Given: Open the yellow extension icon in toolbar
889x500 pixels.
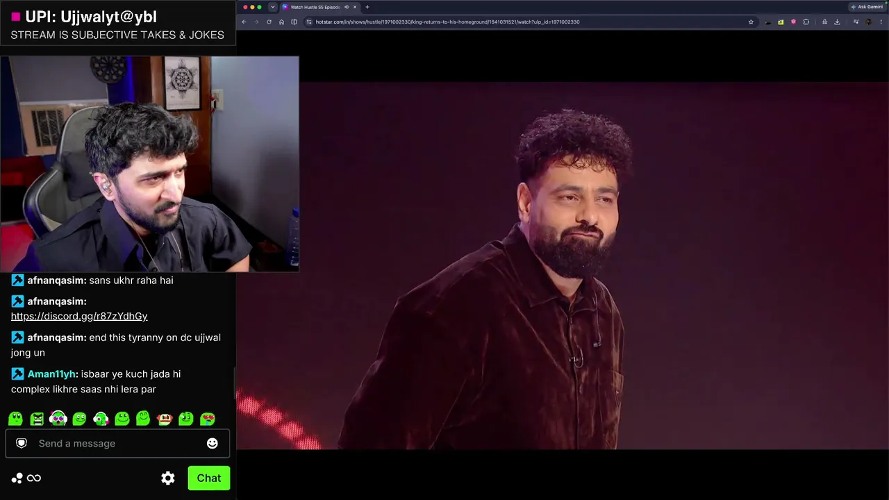Looking at the screenshot, I should [x=781, y=22].
